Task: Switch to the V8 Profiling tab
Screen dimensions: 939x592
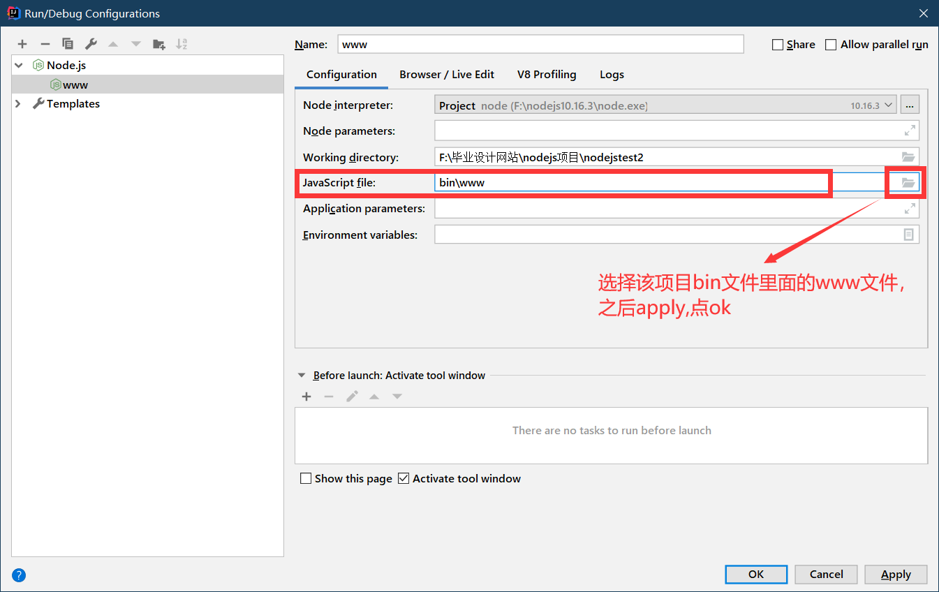Action: [x=546, y=74]
